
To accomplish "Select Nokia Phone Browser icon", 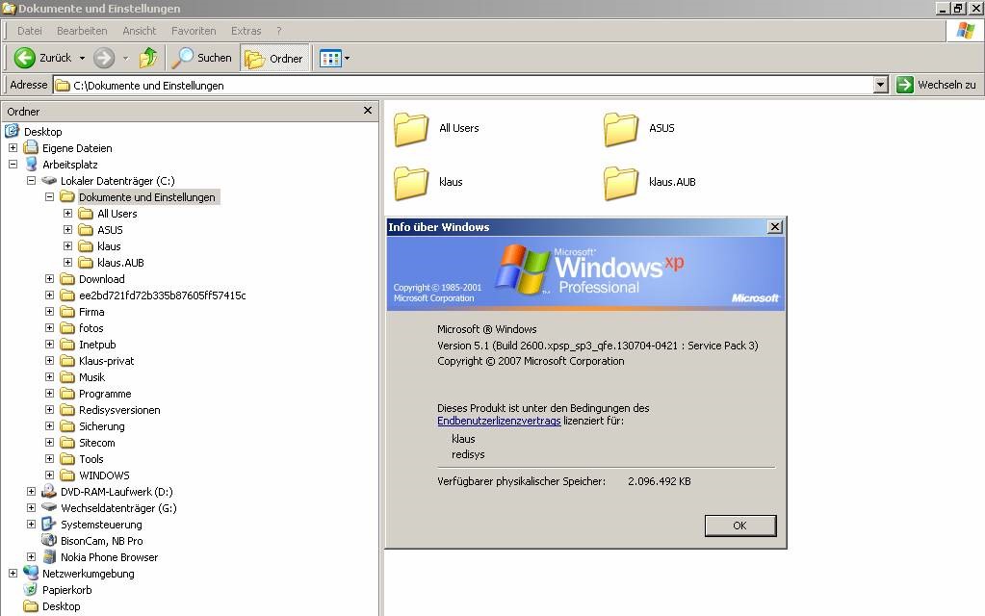I will [49, 556].
